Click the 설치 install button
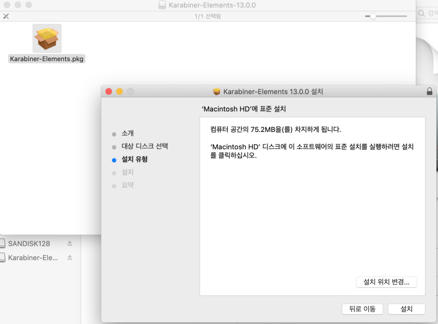 pyautogui.click(x=406, y=309)
